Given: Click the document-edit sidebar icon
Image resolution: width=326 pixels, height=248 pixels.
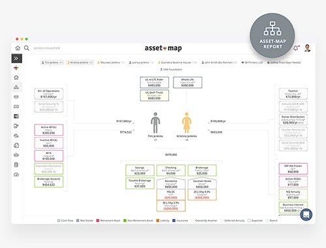Looking at the screenshot, I should pyautogui.click(x=16, y=126).
